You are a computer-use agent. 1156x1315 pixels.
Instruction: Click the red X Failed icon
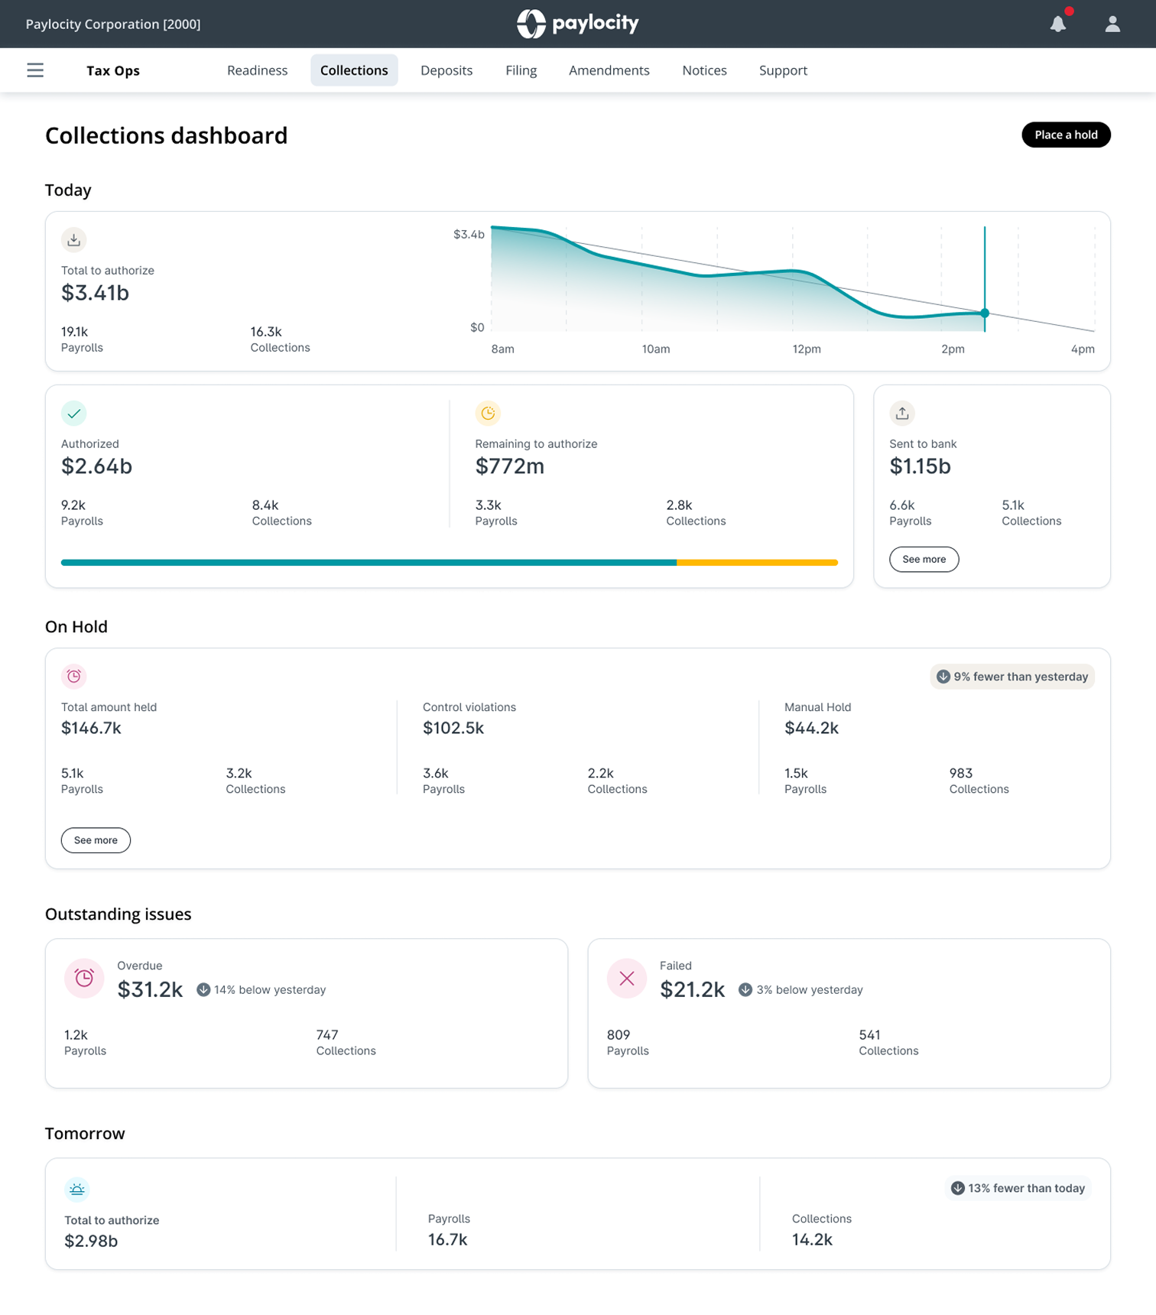[x=627, y=979]
